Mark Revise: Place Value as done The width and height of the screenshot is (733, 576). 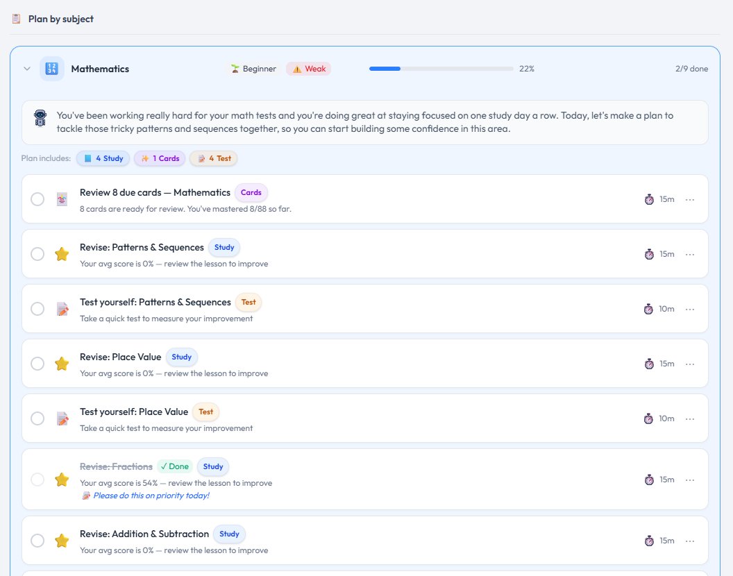click(37, 364)
